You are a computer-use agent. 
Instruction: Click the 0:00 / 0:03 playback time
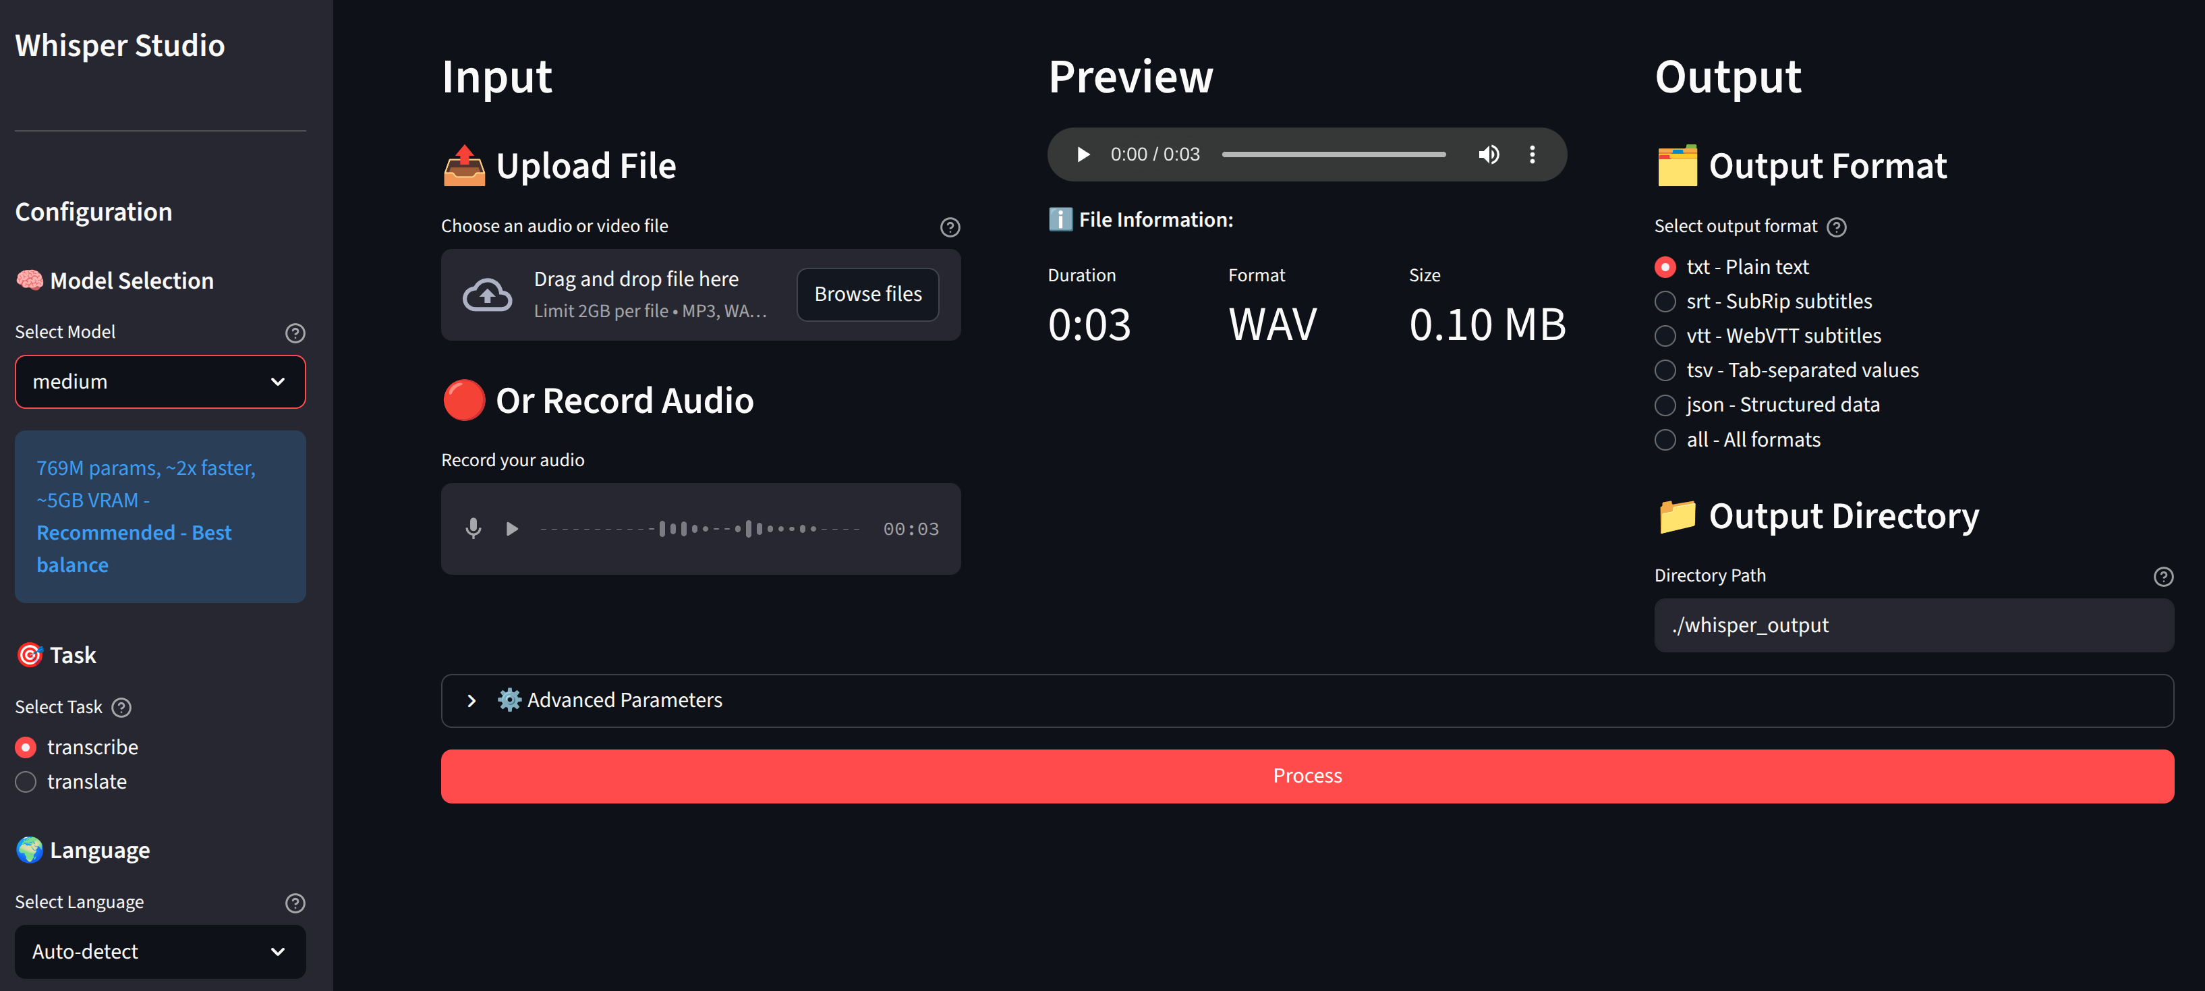pyautogui.click(x=1155, y=155)
